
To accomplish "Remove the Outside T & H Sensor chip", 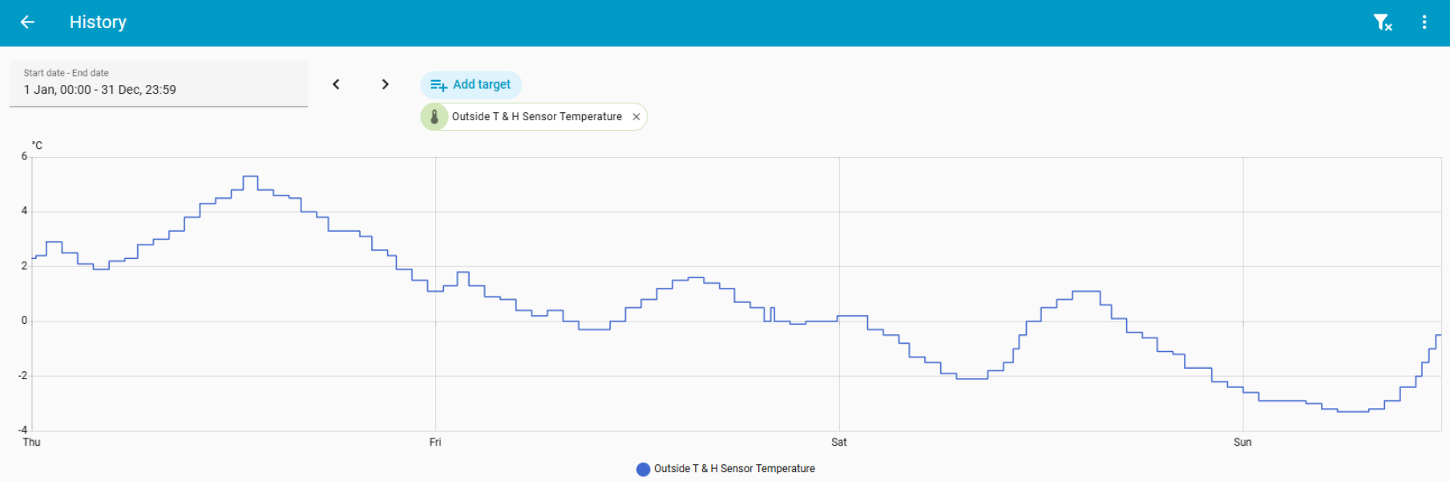I will pyautogui.click(x=636, y=117).
